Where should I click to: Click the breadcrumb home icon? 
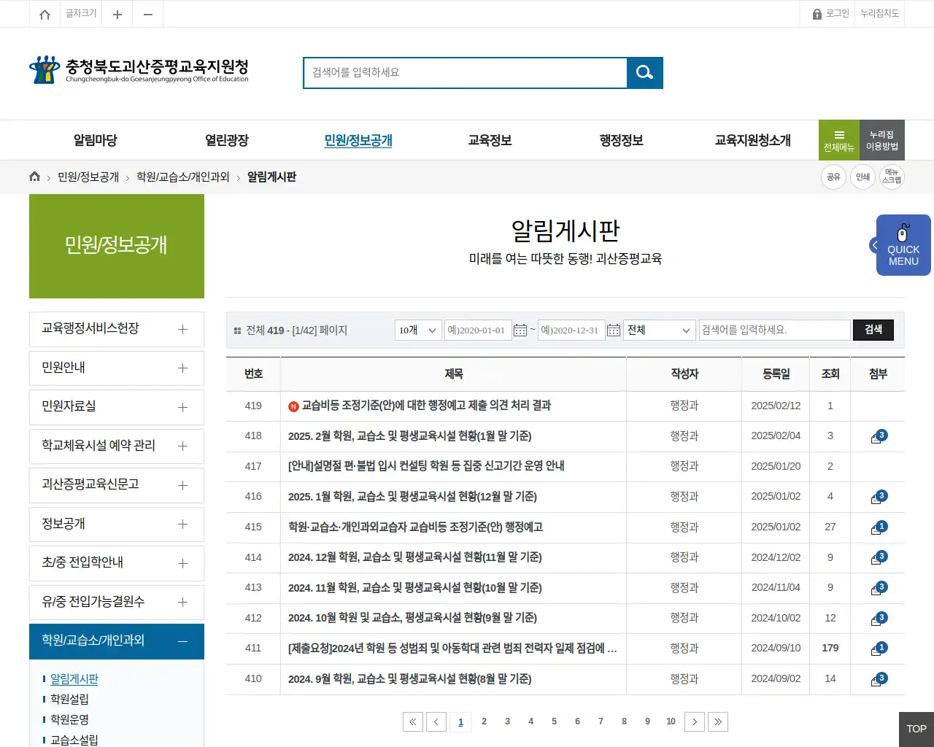coord(34,177)
